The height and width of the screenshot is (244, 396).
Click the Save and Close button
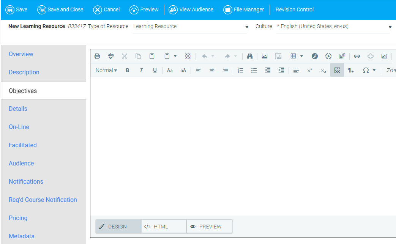[60, 9]
